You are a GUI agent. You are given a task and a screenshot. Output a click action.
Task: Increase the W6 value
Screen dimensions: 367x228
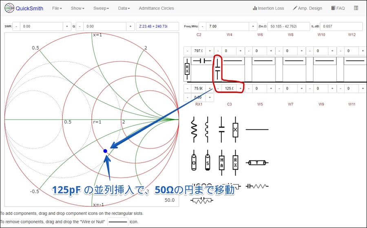(271, 51)
